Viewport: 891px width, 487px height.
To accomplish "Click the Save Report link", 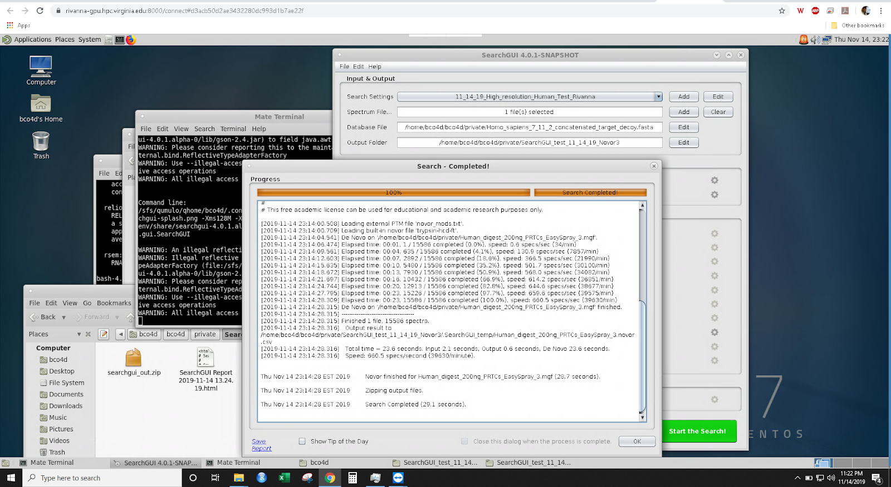I will [261, 445].
